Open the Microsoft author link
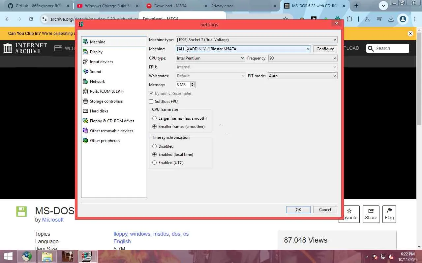The image size is (422, 263). [53, 220]
